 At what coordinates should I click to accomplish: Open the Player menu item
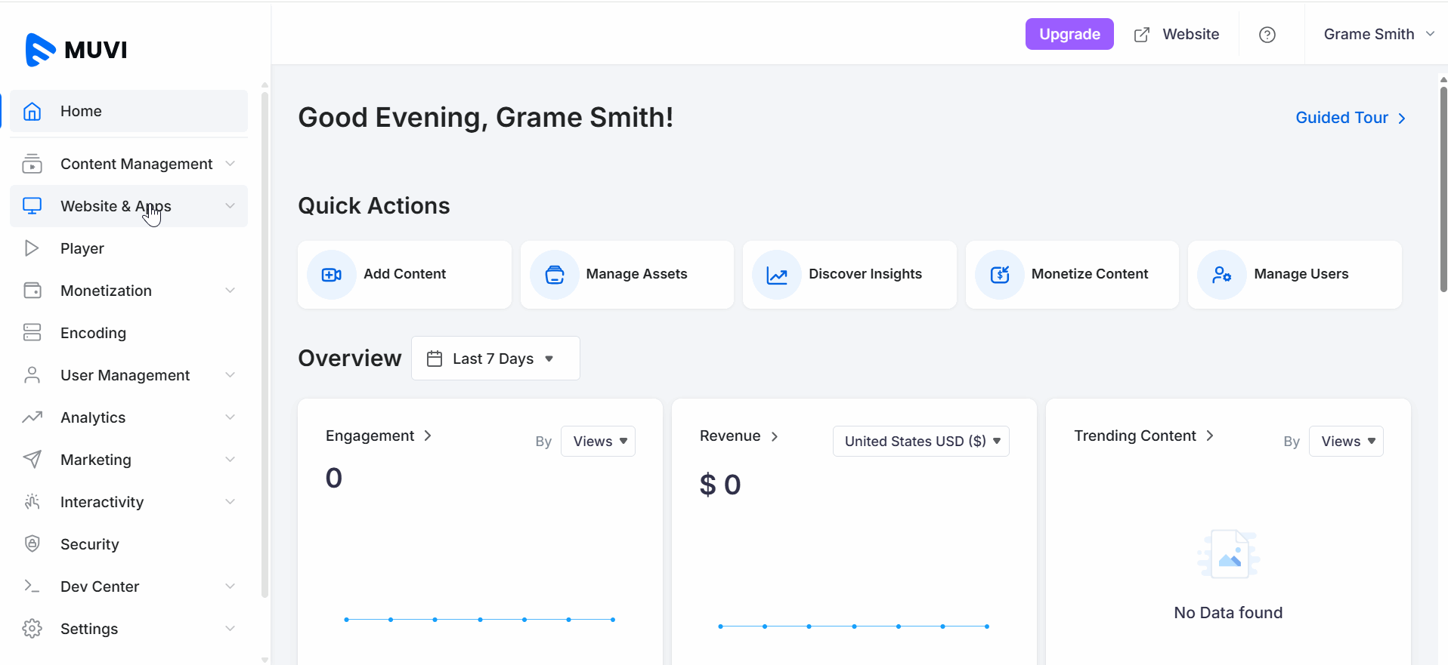click(x=82, y=248)
